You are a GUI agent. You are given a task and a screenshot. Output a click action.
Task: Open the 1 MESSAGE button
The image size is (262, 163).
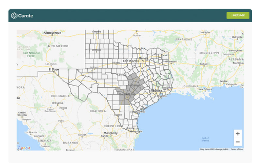(238, 15)
